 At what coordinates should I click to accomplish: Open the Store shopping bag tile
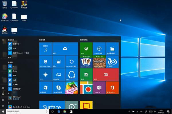[x=45, y=87]
